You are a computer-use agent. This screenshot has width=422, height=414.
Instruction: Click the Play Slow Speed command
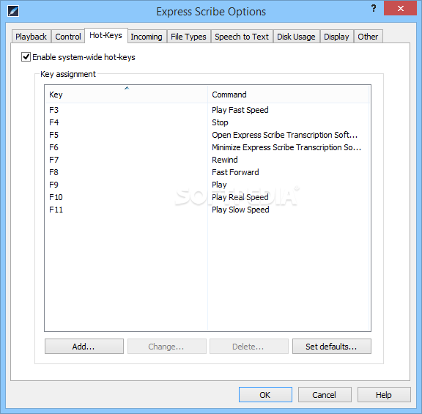coord(240,210)
